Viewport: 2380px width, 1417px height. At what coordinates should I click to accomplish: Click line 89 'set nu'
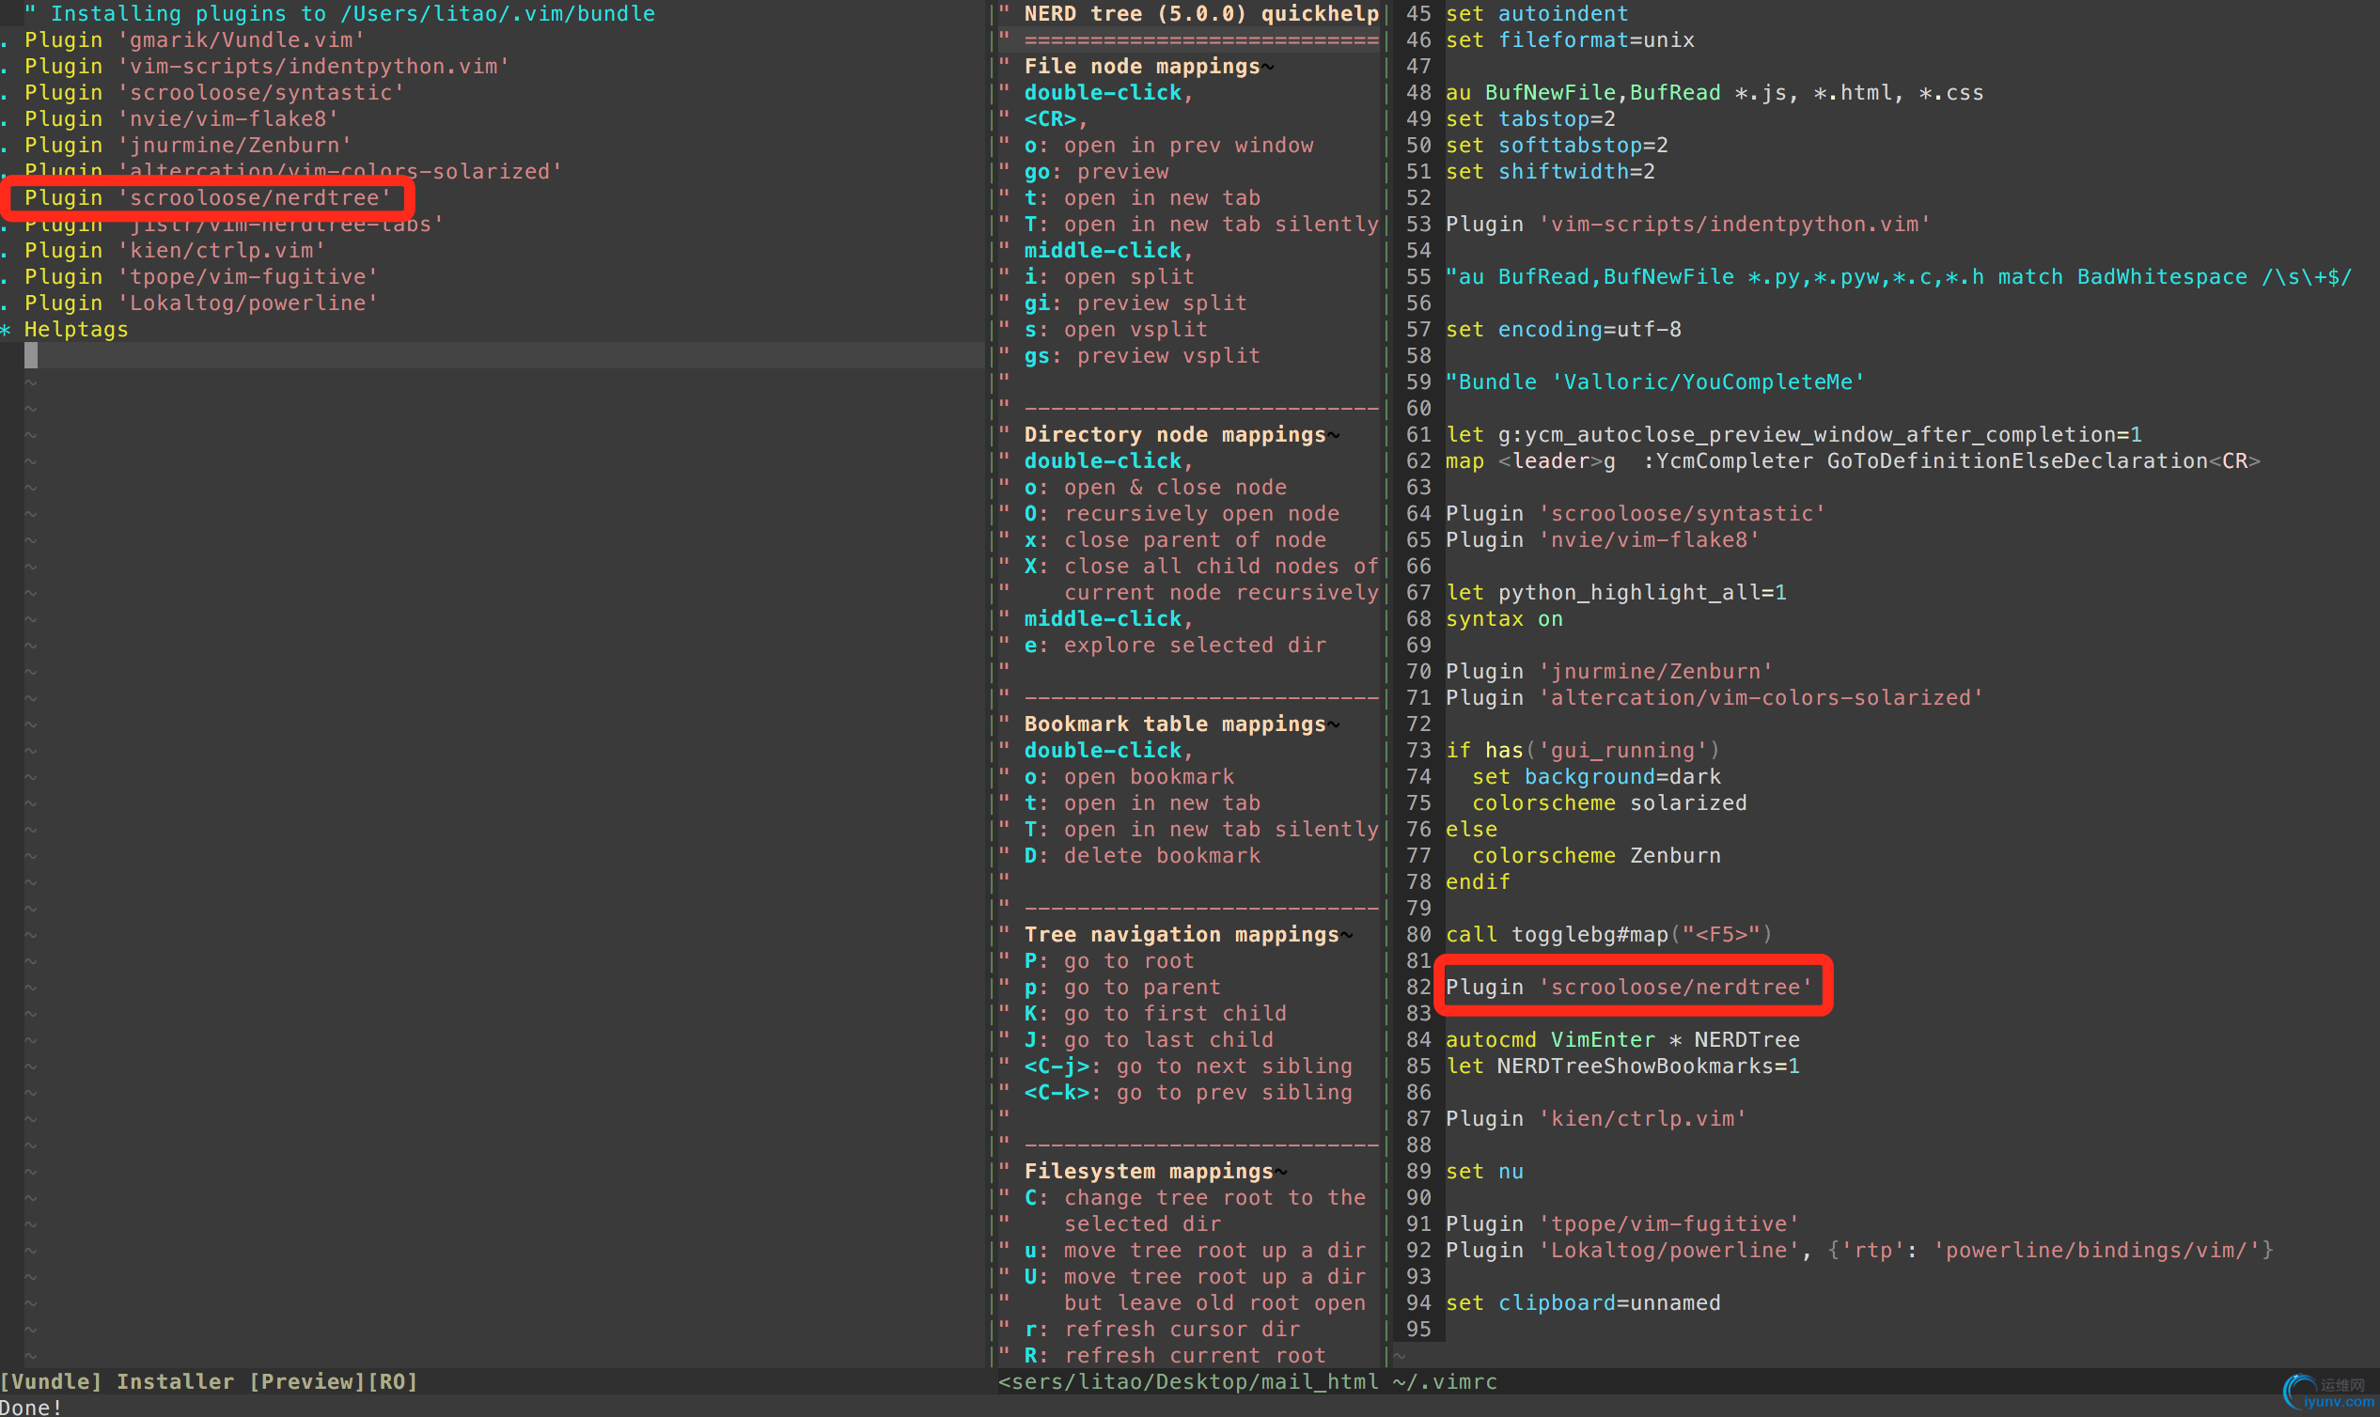pos(1485,1172)
